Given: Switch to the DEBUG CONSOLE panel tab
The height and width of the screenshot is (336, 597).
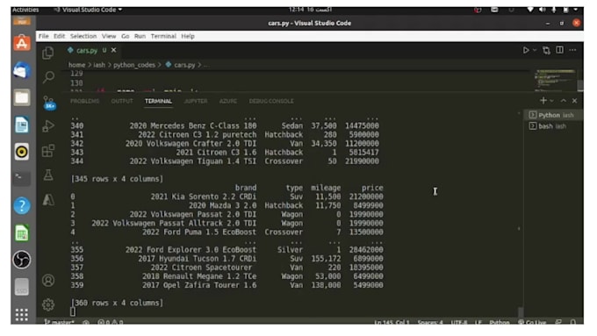Looking at the screenshot, I should (x=271, y=101).
